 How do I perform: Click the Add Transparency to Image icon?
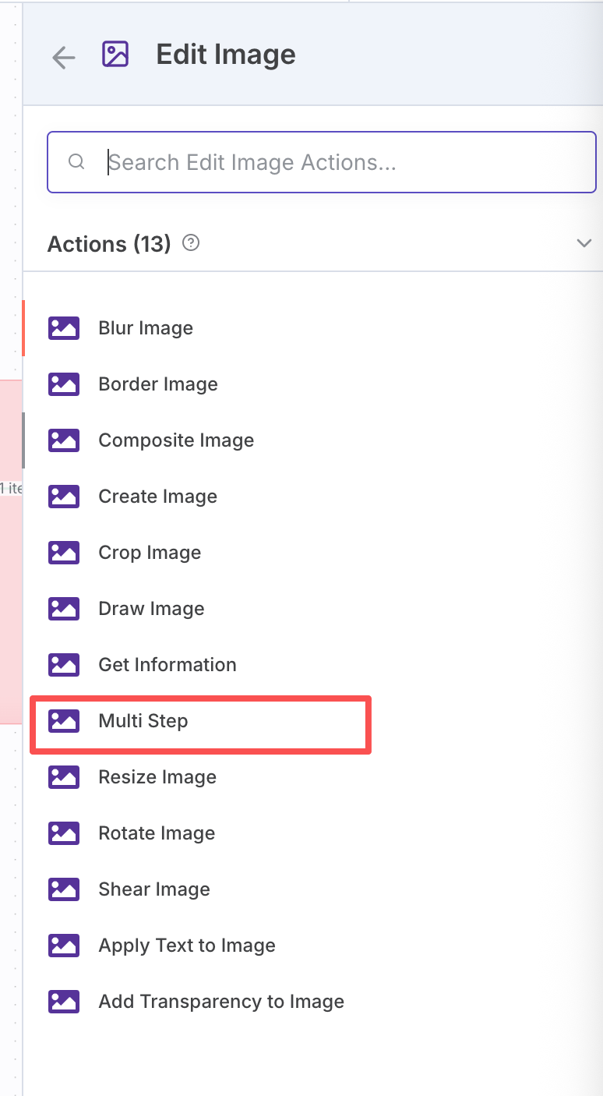pyautogui.click(x=64, y=1002)
